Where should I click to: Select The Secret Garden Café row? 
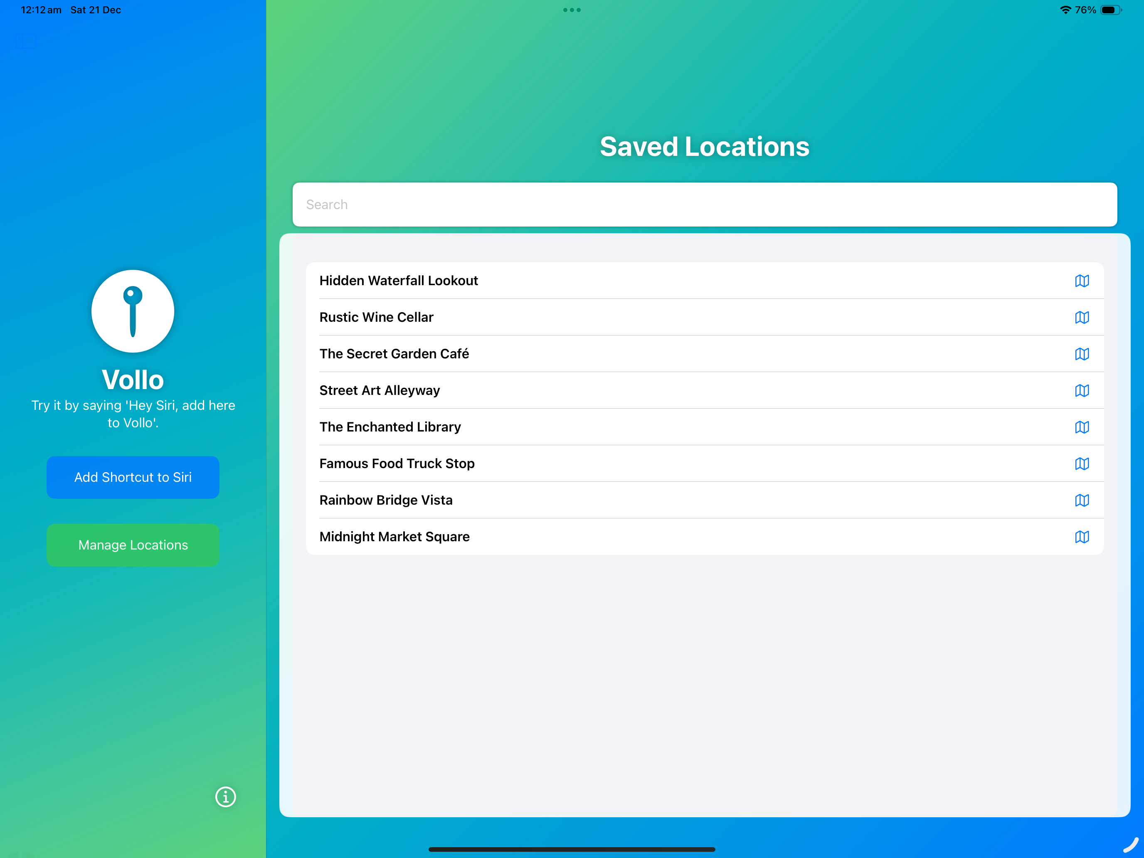point(704,354)
